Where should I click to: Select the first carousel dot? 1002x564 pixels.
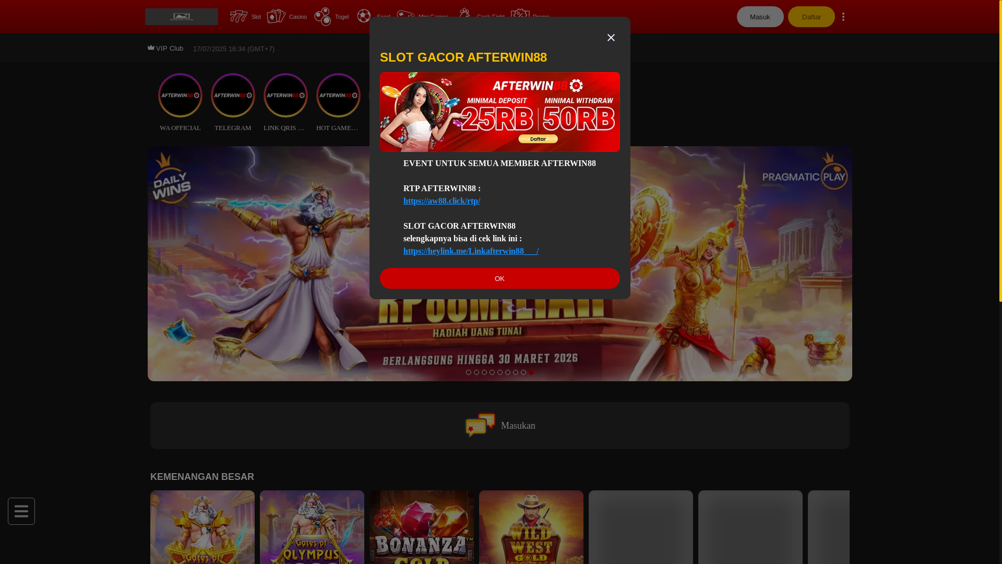point(468,372)
